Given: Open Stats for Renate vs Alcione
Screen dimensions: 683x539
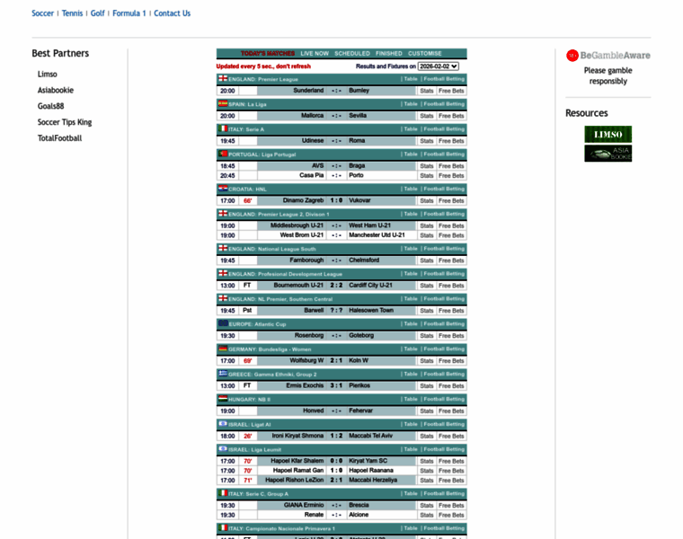Looking at the screenshot, I should pyautogui.click(x=427, y=515).
